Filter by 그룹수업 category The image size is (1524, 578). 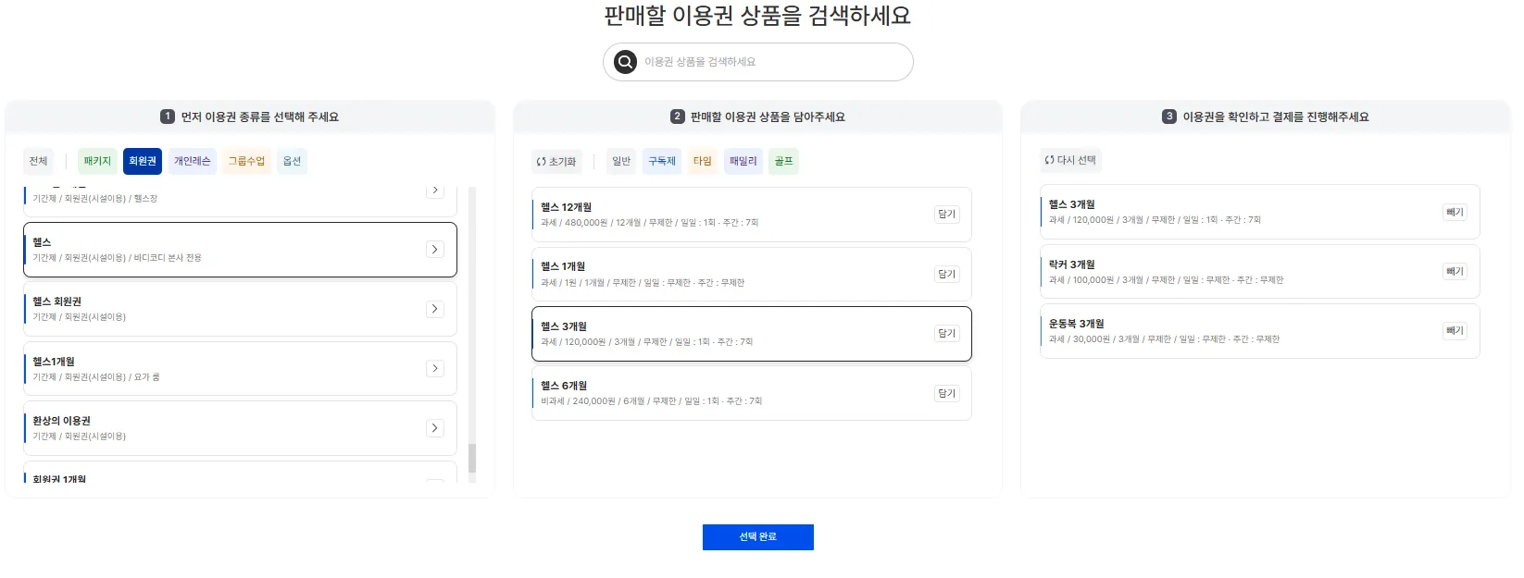tap(246, 161)
